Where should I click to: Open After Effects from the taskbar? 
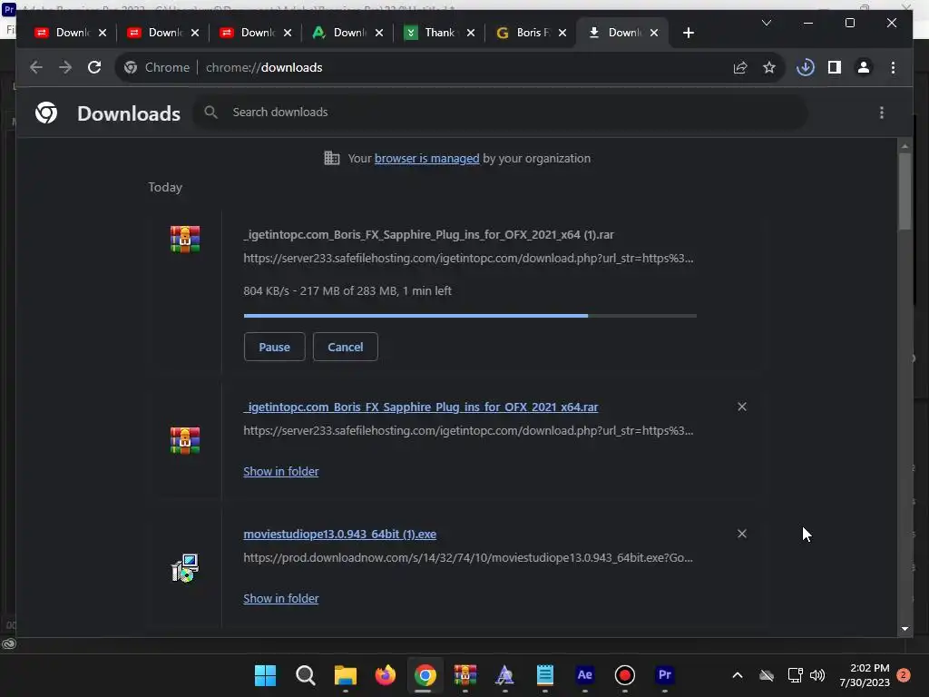(585, 675)
